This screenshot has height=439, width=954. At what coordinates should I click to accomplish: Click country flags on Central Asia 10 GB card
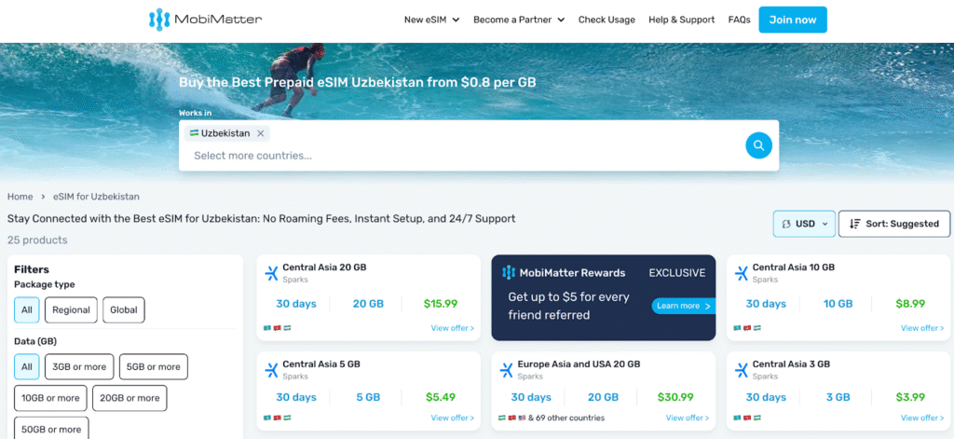point(747,328)
